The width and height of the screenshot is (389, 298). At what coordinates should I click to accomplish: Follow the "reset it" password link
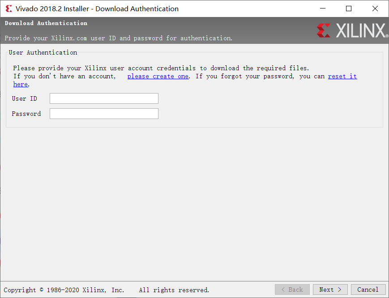(x=342, y=76)
